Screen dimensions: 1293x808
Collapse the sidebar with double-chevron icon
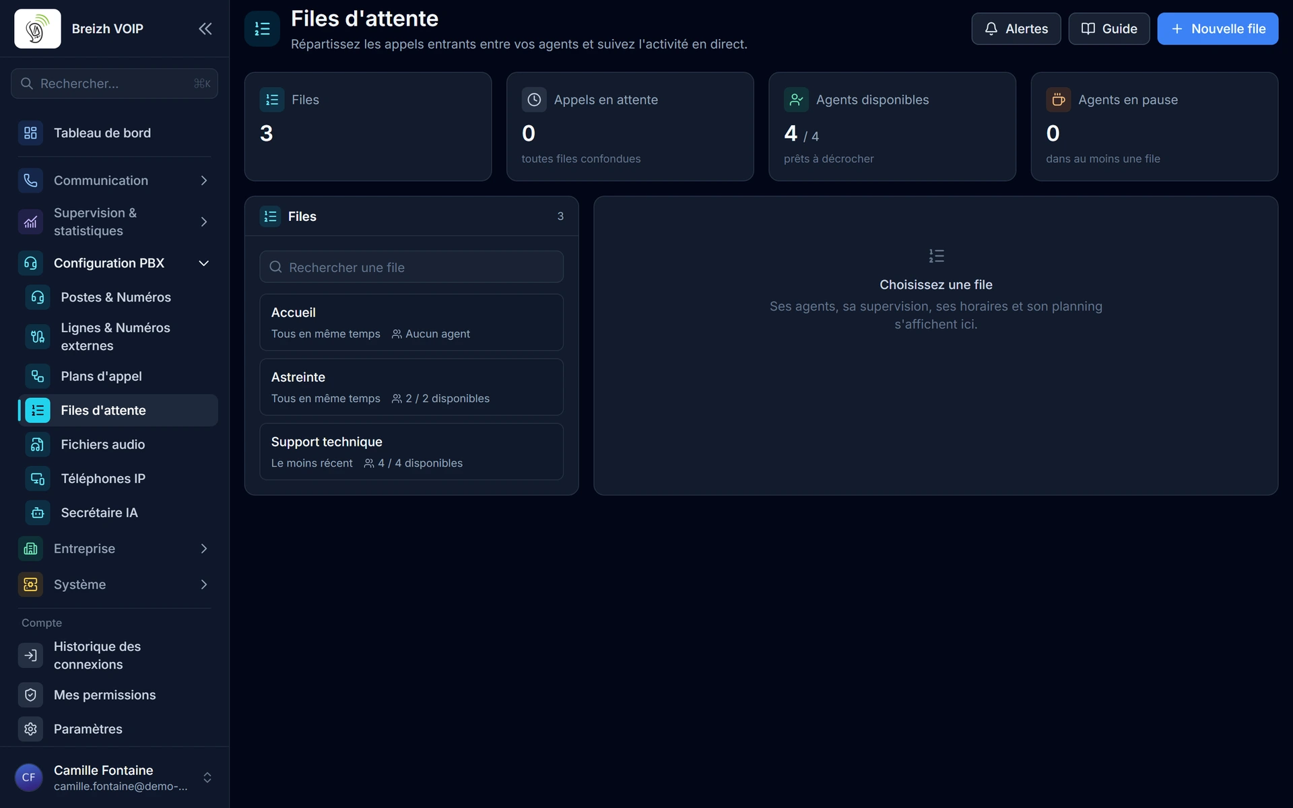pyautogui.click(x=205, y=29)
